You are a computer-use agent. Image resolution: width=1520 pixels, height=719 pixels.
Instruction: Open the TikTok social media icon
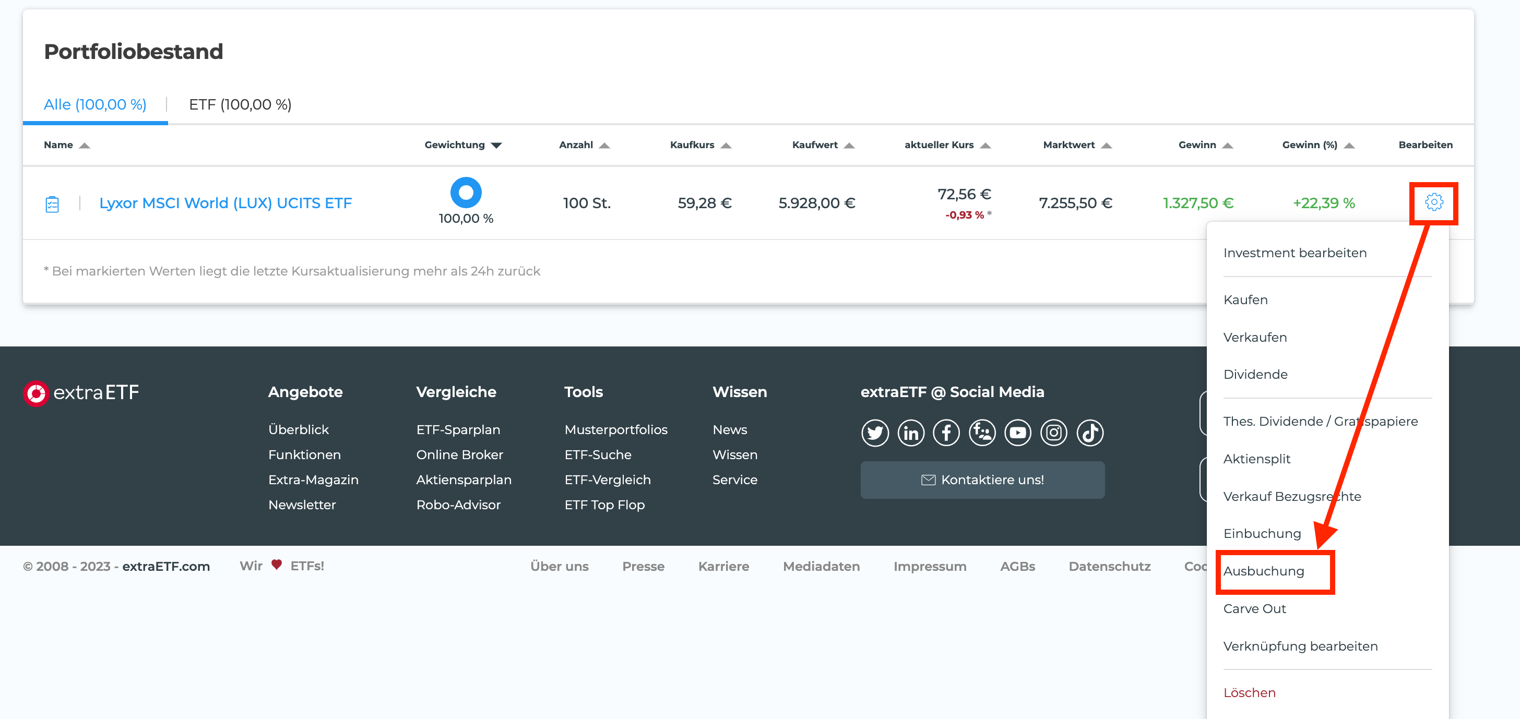(1090, 433)
